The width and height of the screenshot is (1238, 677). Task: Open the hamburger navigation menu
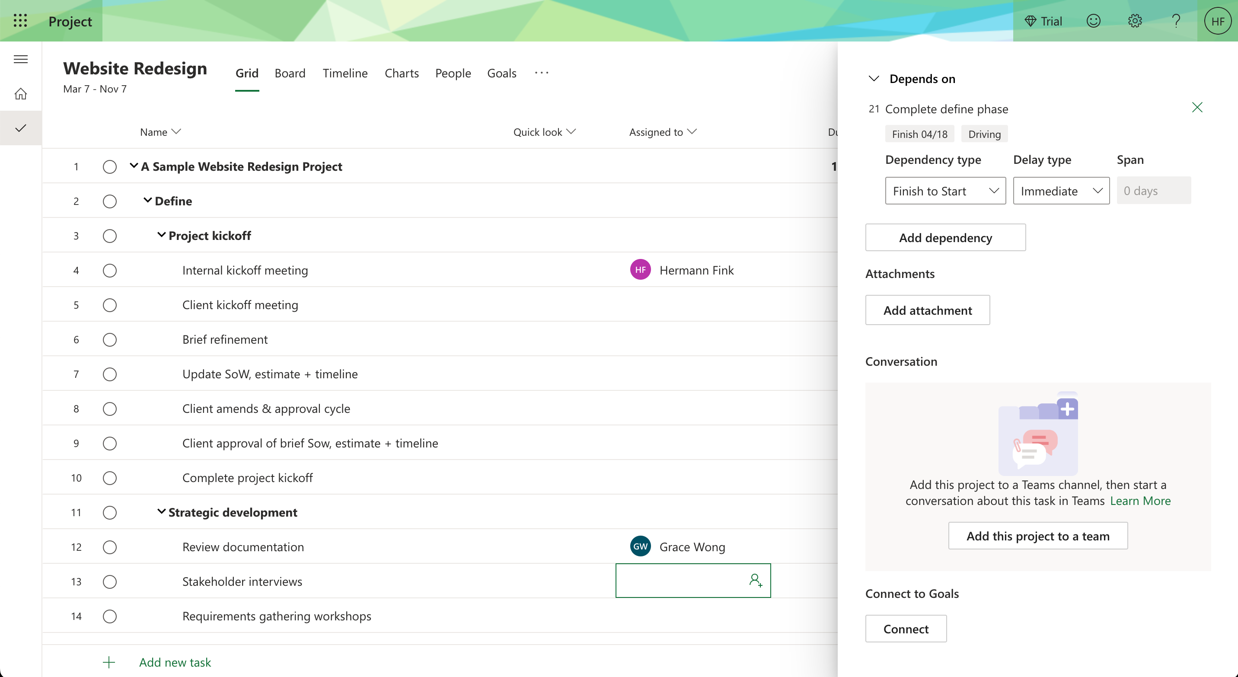click(21, 59)
